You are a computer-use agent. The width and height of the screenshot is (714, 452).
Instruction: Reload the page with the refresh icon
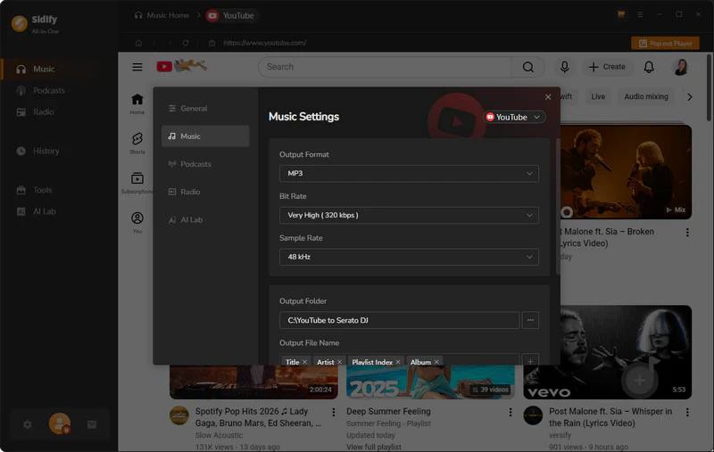point(186,43)
